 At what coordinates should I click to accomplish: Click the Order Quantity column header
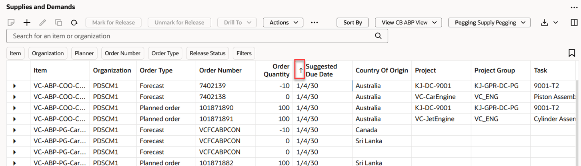[x=274, y=70]
